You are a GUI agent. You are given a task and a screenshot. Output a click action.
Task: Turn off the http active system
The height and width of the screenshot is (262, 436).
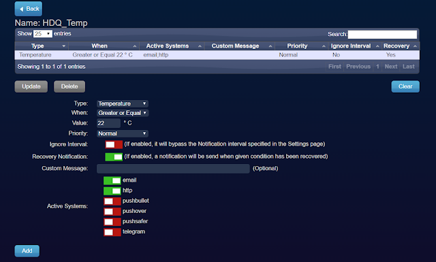tap(112, 191)
